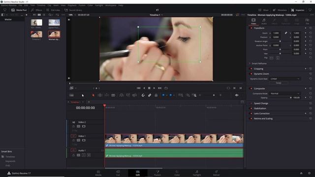Toggle the Cropping section enable switch
This screenshot has height=177, width=315.
point(251,69)
